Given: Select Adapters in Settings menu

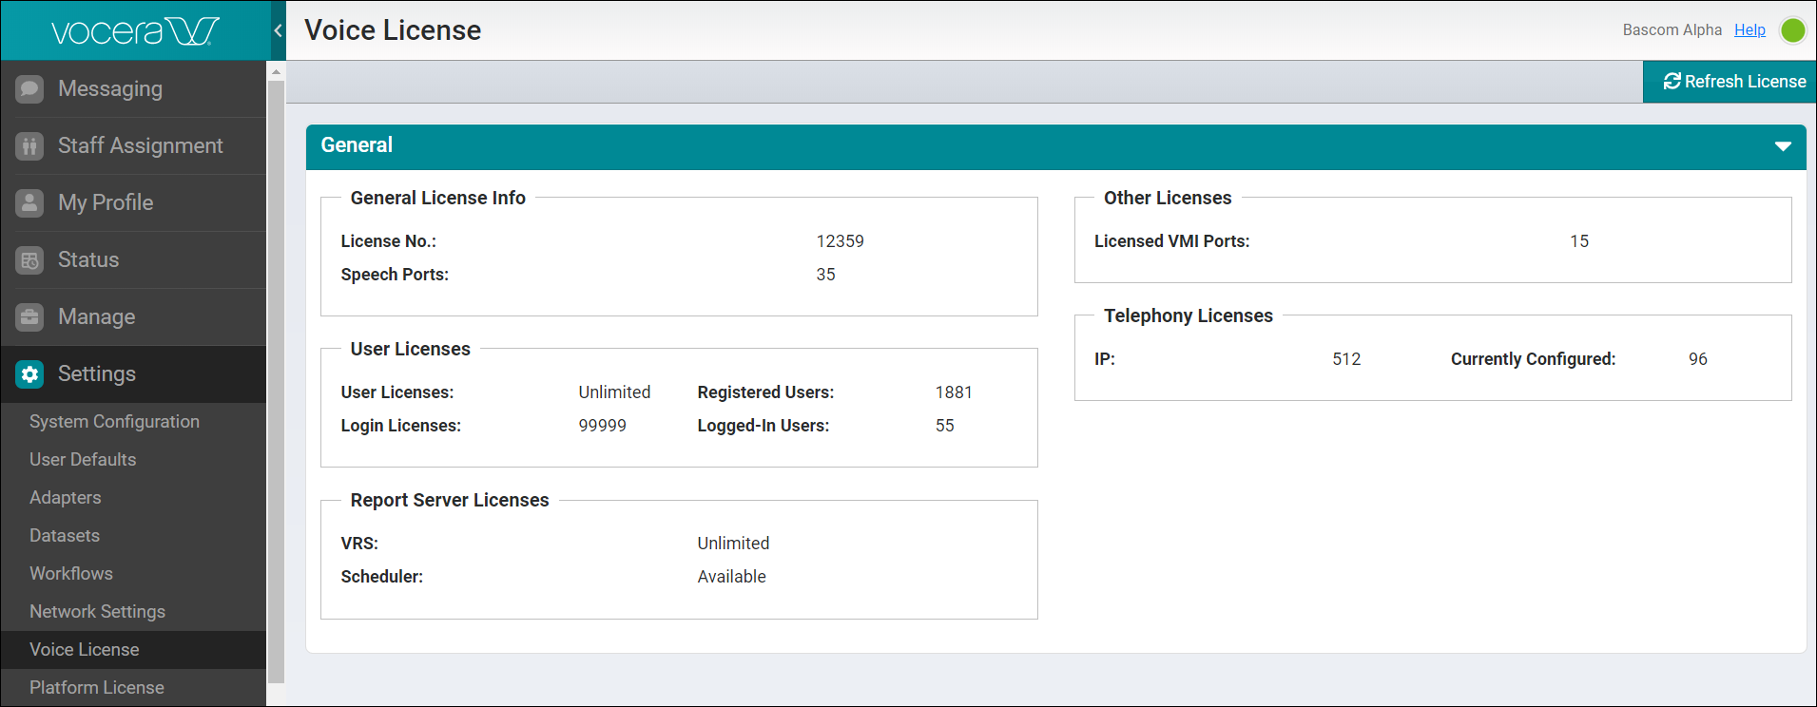Looking at the screenshot, I should pos(65,498).
